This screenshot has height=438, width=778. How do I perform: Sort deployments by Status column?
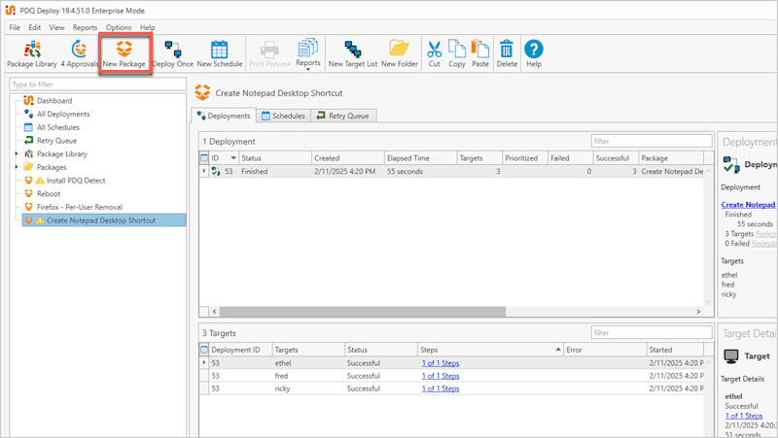click(x=275, y=158)
